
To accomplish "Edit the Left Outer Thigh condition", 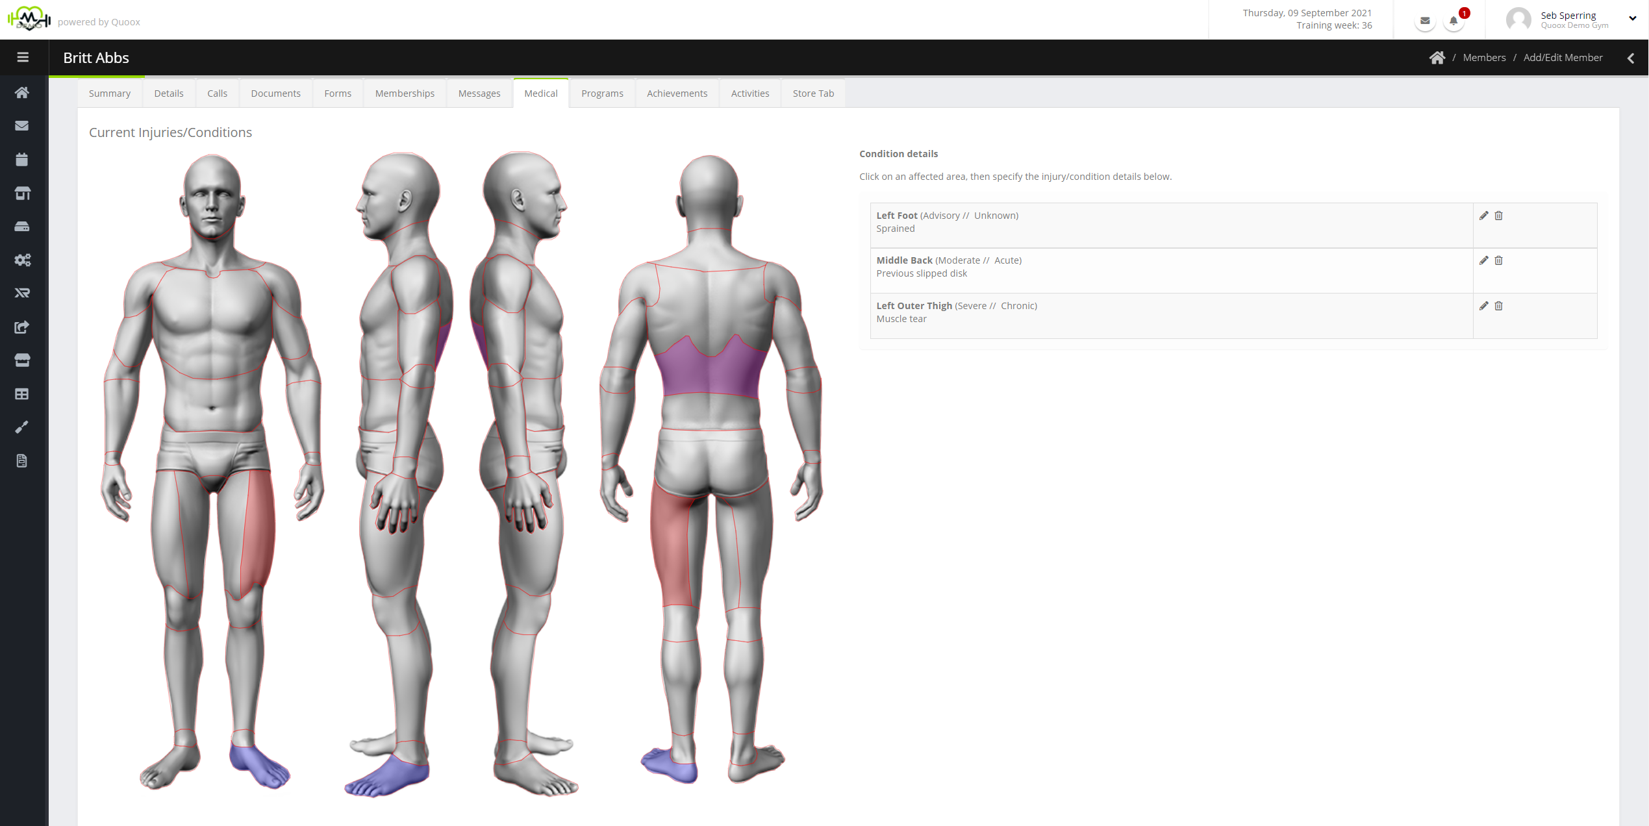I will click(x=1484, y=306).
